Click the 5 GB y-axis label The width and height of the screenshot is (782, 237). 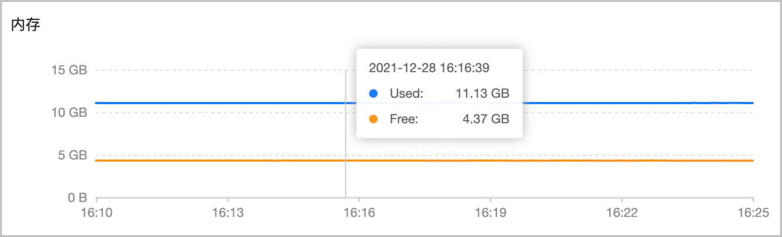(x=72, y=155)
